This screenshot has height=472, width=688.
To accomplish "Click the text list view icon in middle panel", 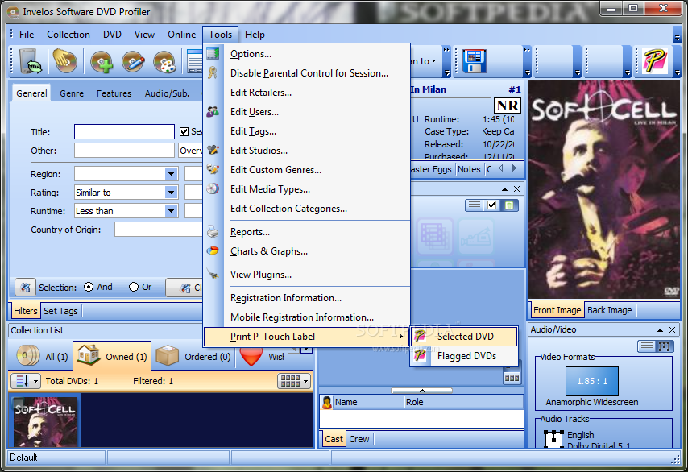I will click(x=474, y=205).
